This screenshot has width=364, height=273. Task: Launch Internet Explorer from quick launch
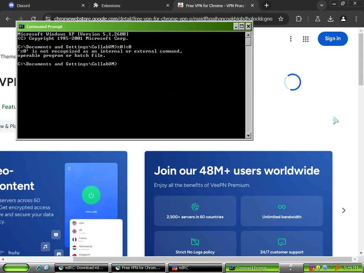(39, 268)
